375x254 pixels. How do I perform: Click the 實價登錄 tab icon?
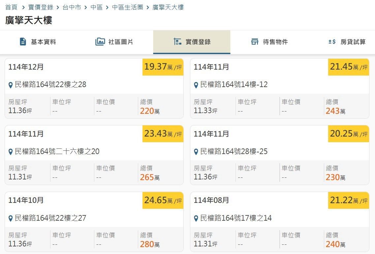point(177,42)
